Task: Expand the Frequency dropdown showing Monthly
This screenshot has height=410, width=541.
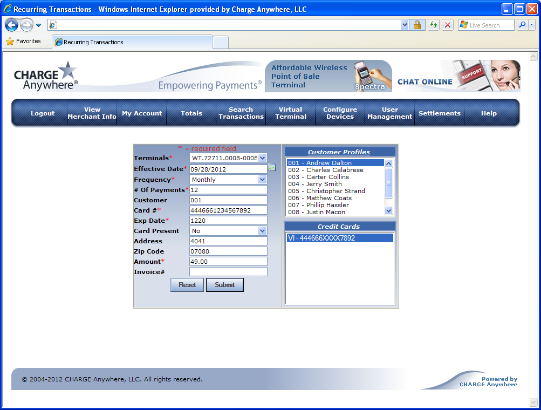Action: pyautogui.click(x=262, y=180)
